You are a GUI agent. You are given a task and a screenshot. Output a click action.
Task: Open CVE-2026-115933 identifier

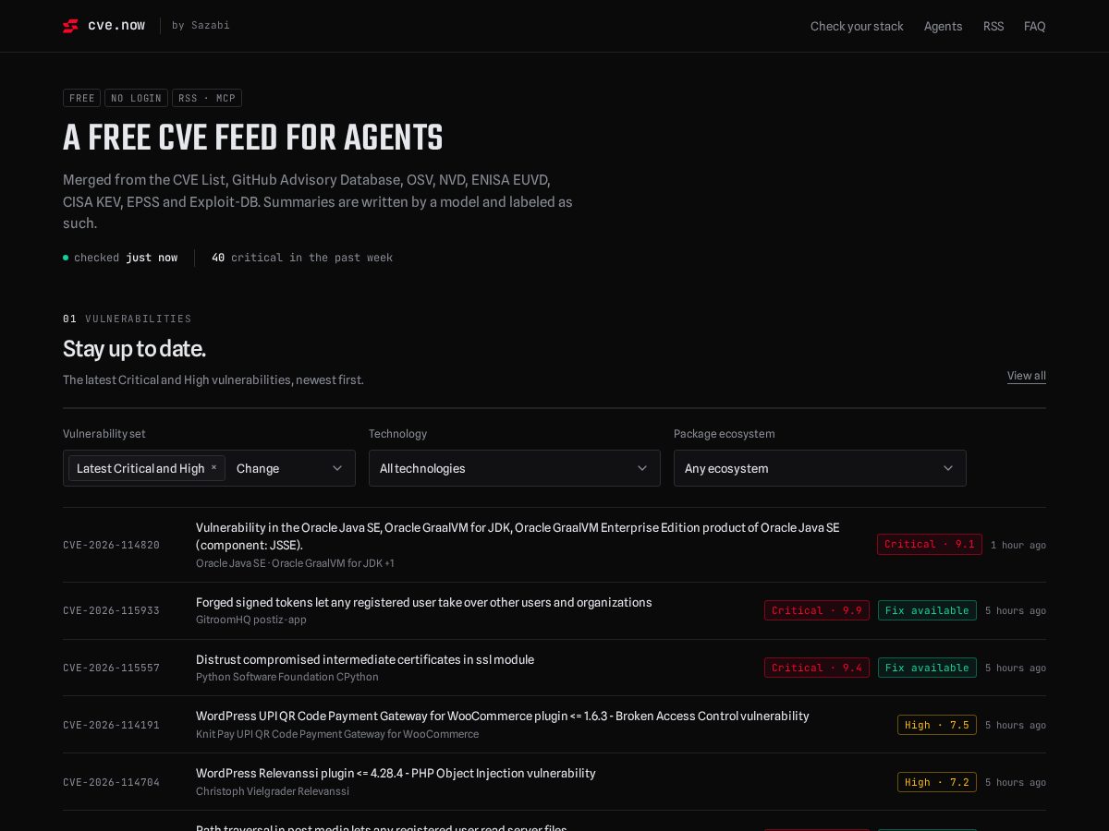111,610
